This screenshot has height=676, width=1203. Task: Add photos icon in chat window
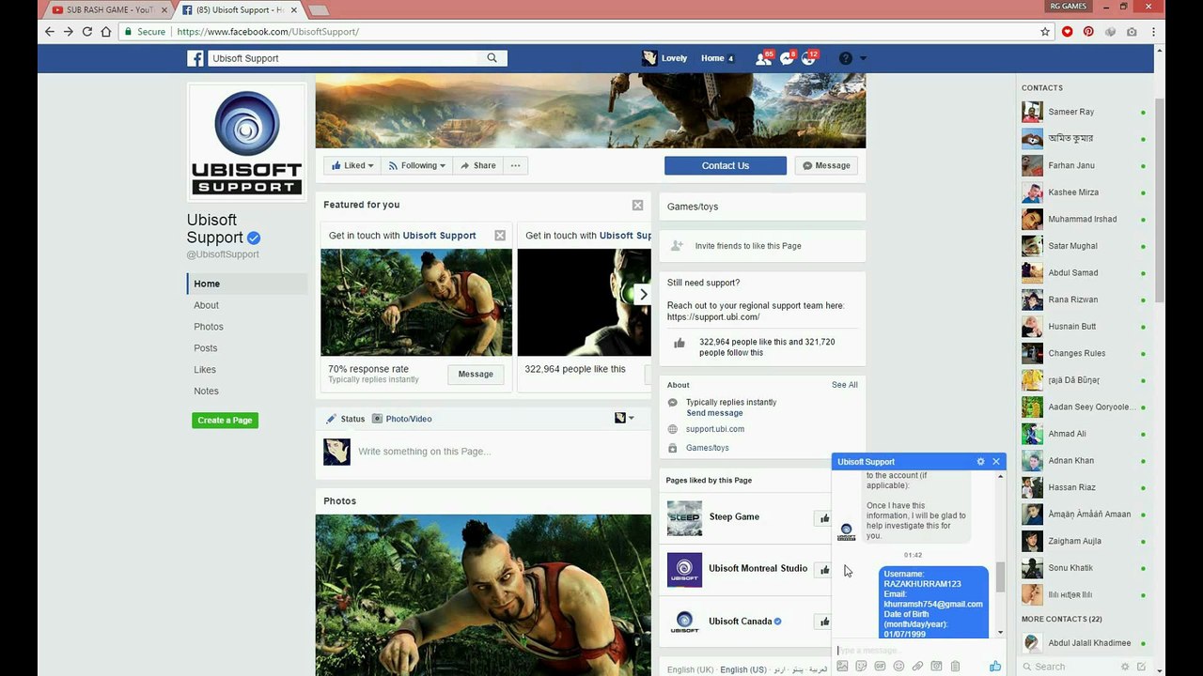click(x=842, y=666)
